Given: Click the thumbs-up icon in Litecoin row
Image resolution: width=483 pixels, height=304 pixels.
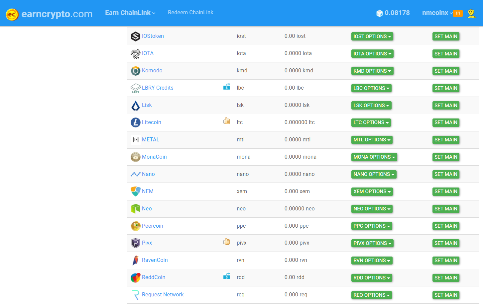Looking at the screenshot, I should click(x=227, y=121).
